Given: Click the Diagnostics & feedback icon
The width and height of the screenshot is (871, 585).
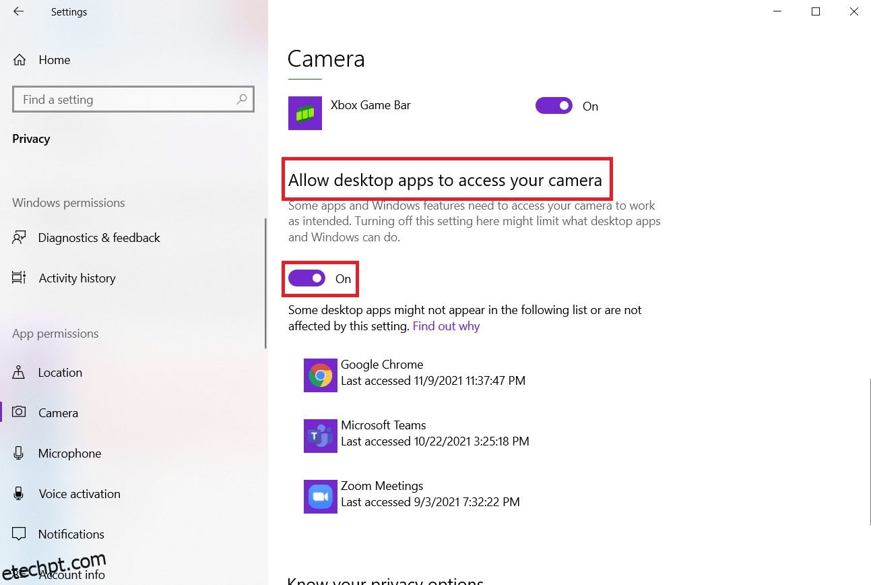Looking at the screenshot, I should pyautogui.click(x=19, y=237).
